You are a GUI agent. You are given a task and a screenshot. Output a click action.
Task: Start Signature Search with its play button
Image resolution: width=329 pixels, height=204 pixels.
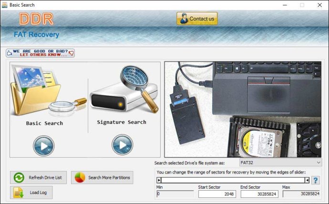coord(123,145)
